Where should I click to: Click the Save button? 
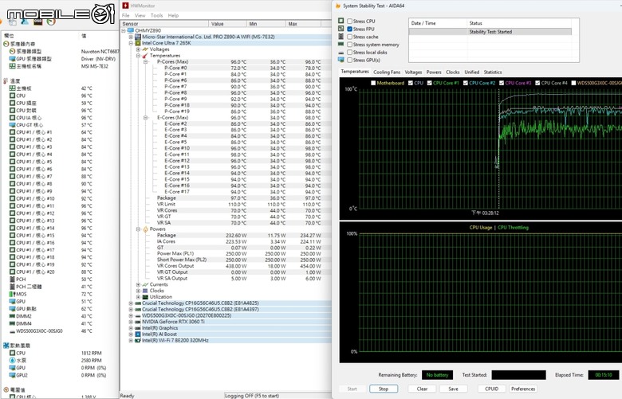tap(453, 389)
